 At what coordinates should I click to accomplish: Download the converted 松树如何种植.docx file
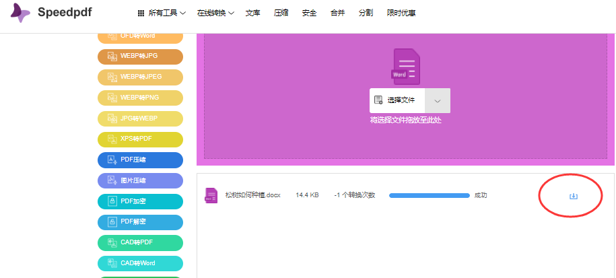pos(574,196)
